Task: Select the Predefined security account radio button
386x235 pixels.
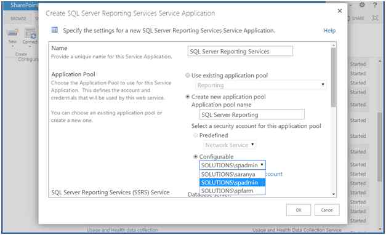Action: pyautogui.click(x=195, y=135)
